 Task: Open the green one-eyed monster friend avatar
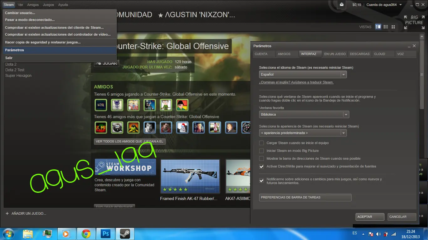(133, 127)
